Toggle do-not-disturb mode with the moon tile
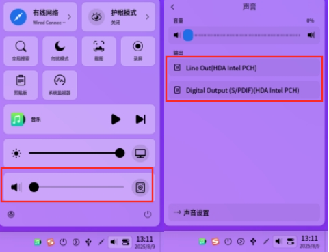Image resolution: width=329 pixels, height=252 pixels. (x=60, y=51)
